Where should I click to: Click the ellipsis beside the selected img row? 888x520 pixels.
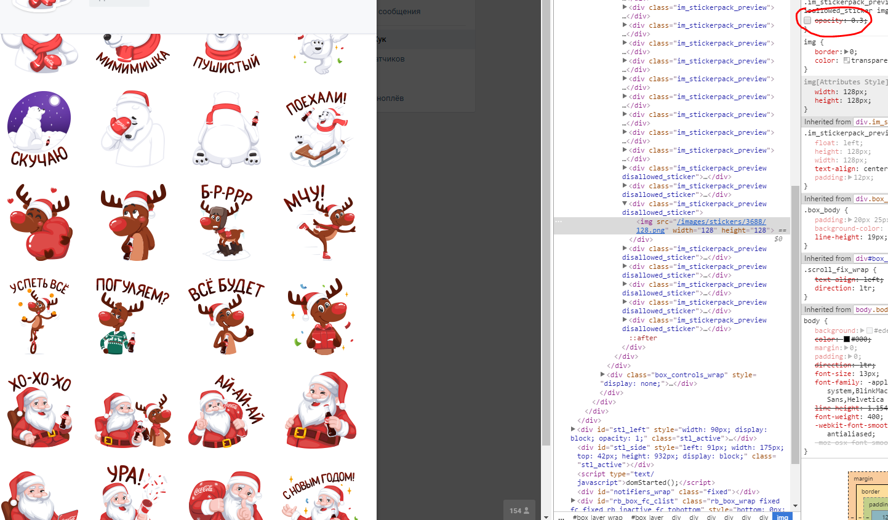click(558, 222)
